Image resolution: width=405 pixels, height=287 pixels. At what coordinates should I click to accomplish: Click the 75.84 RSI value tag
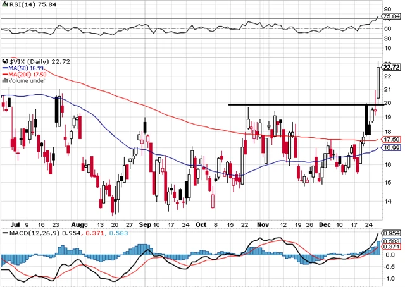tap(392, 16)
